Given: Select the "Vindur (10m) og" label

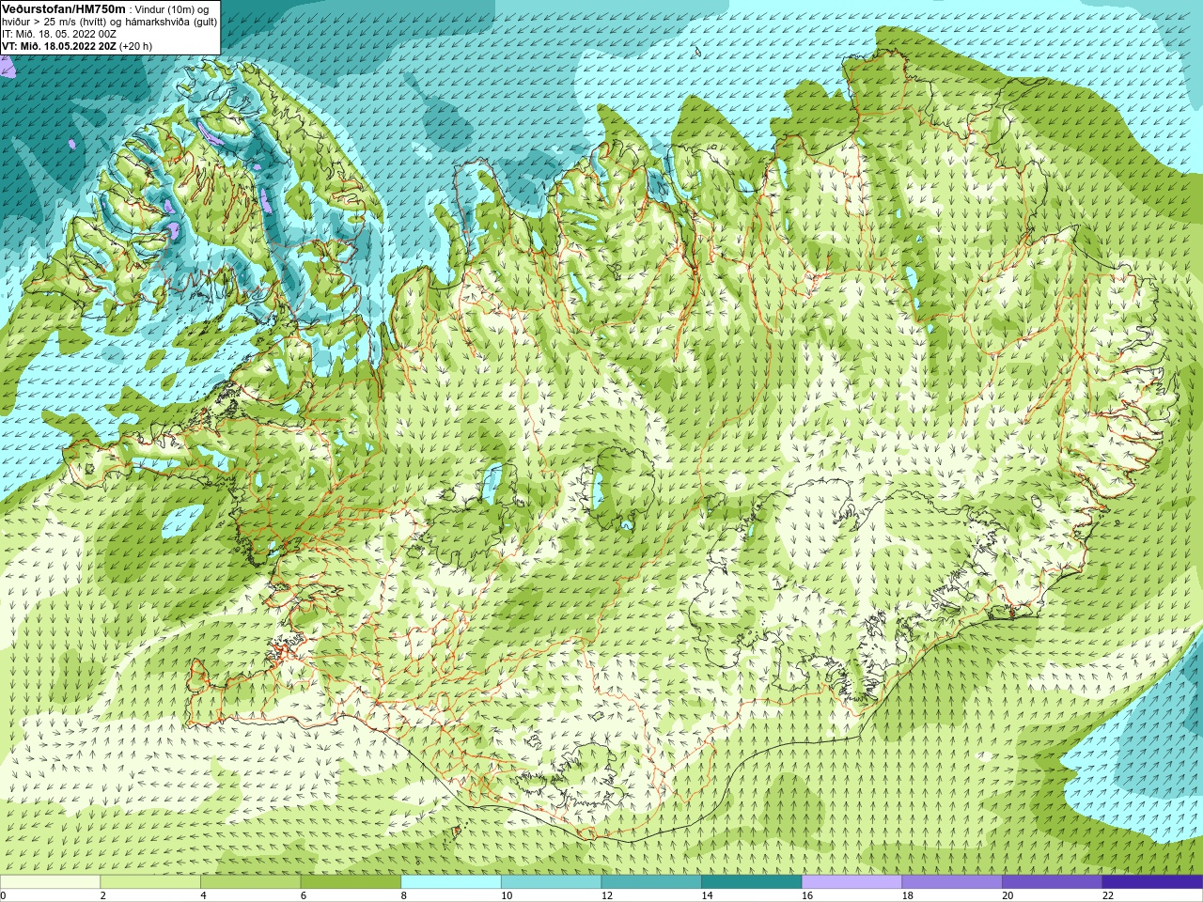Looking at the screenshot, I should coord(172,9).
